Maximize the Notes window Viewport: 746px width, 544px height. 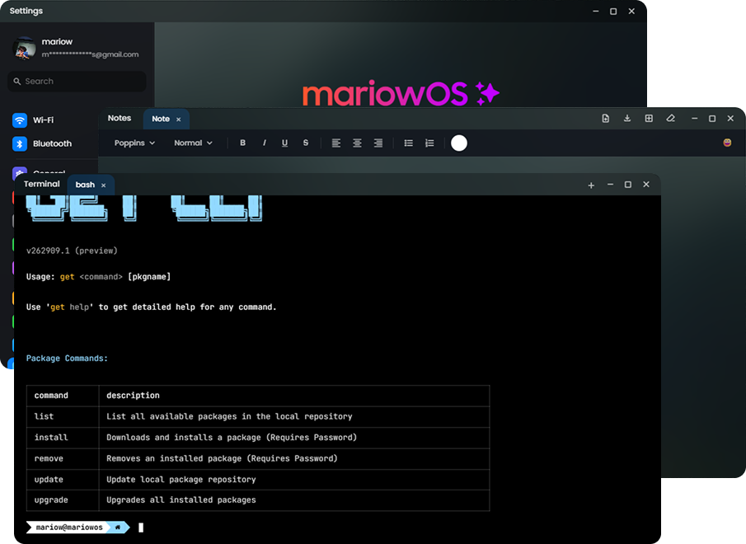(x=712, y=119)
